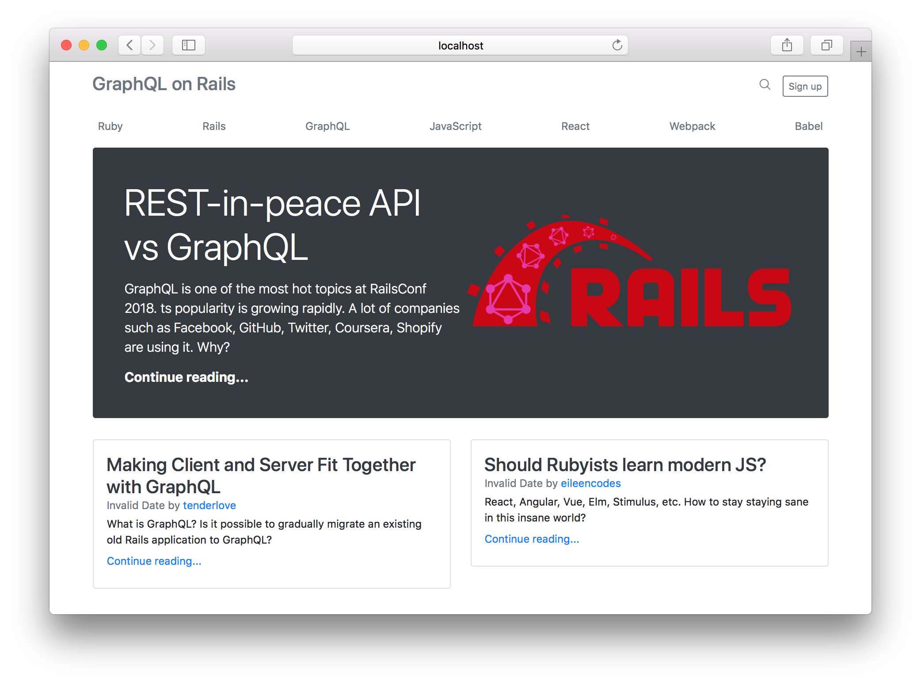
Task: Open the Babel category
Action: [x=808, y=126]
